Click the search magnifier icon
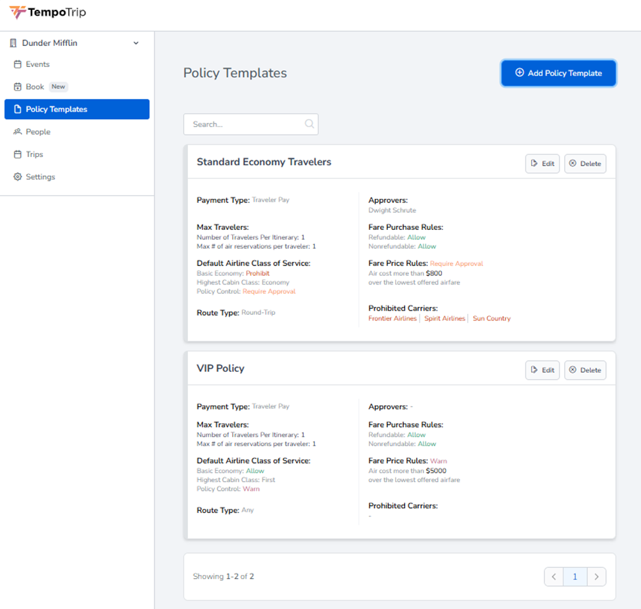This screenshot has width=641, height=609. (309, 124)
